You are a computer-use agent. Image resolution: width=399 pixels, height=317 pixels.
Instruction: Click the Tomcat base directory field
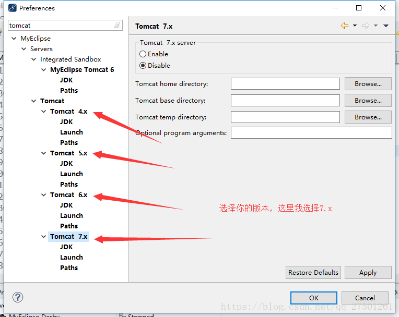[x=285, y=101]
